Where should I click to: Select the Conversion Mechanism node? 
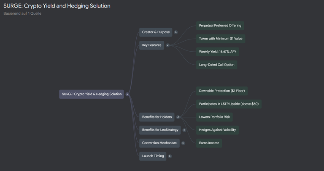(x=159, y=143)
